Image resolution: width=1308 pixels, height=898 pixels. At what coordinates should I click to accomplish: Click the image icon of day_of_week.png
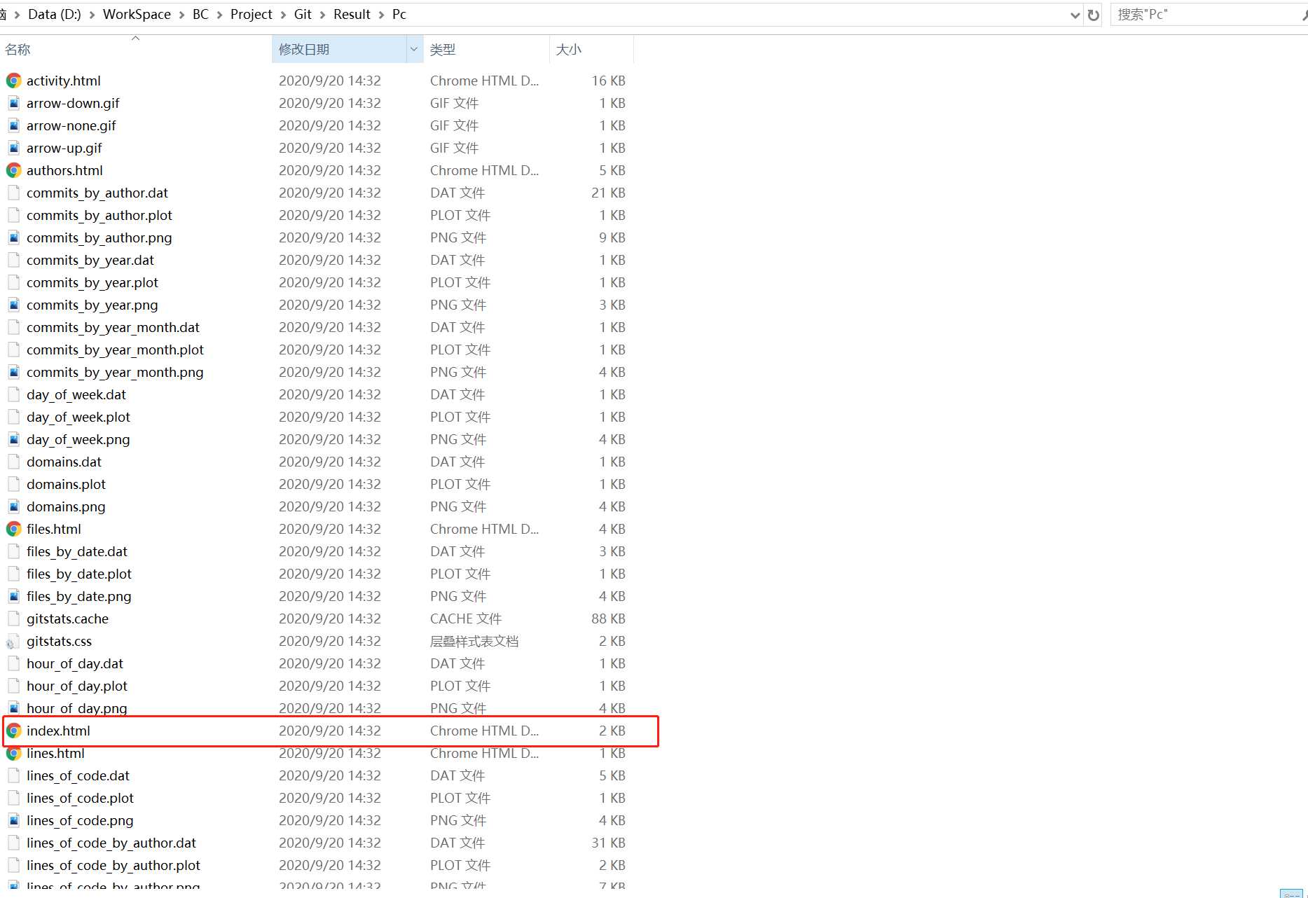pos(13,439)
